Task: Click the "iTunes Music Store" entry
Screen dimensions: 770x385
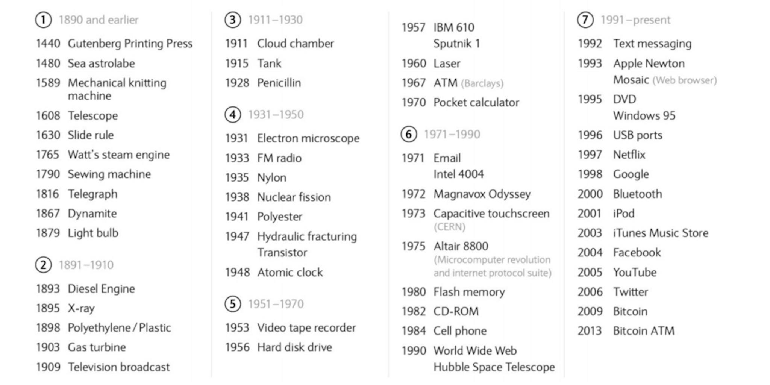Action: pos(661,233)
